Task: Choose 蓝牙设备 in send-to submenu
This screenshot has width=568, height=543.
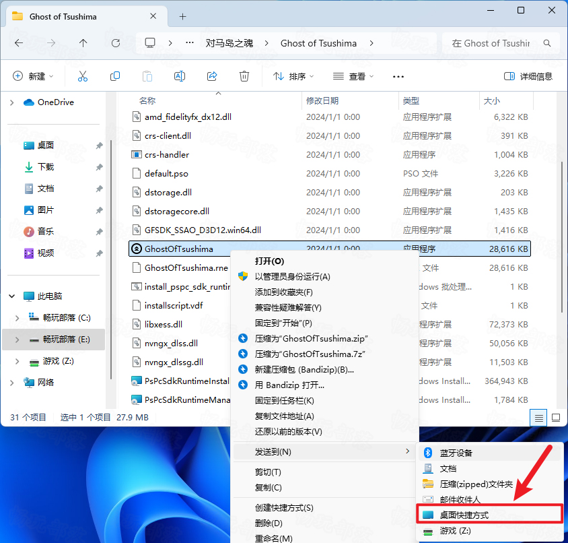Action: [x=489, y=453]
